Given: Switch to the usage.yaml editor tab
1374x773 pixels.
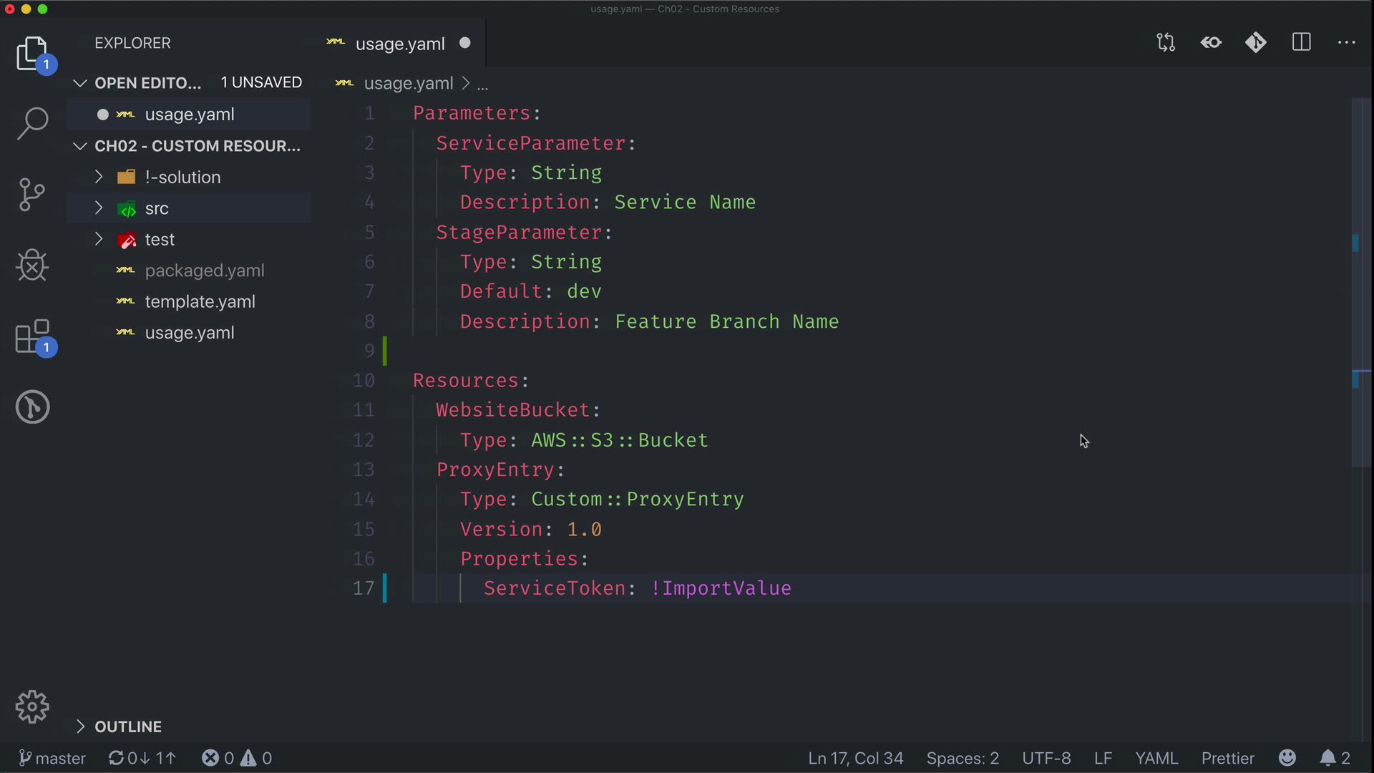Looking at the screenshot, I should click(399, 44).
